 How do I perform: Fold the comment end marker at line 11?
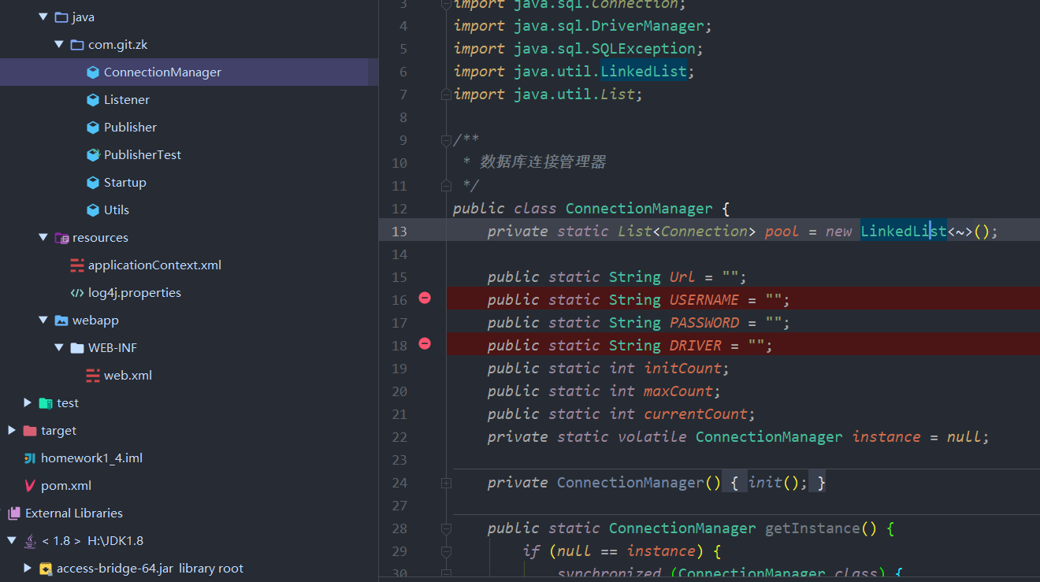pyautogui.click(x=446, y=186)
